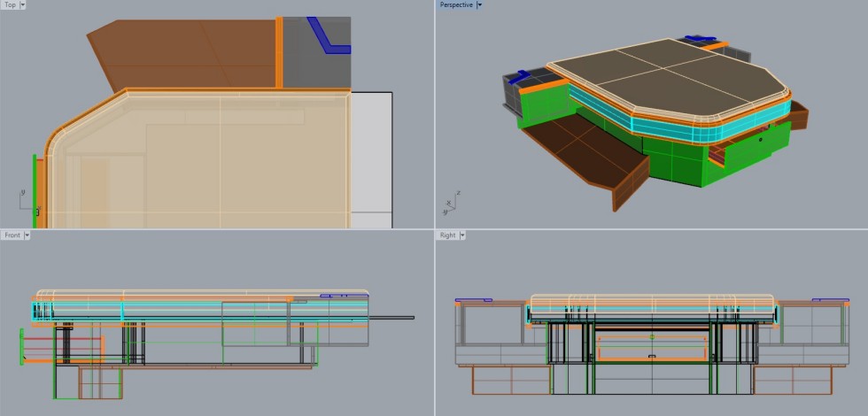Click the Front viewport title label
The width and height of the screenshot is (868, 416).
coord(12,235)
